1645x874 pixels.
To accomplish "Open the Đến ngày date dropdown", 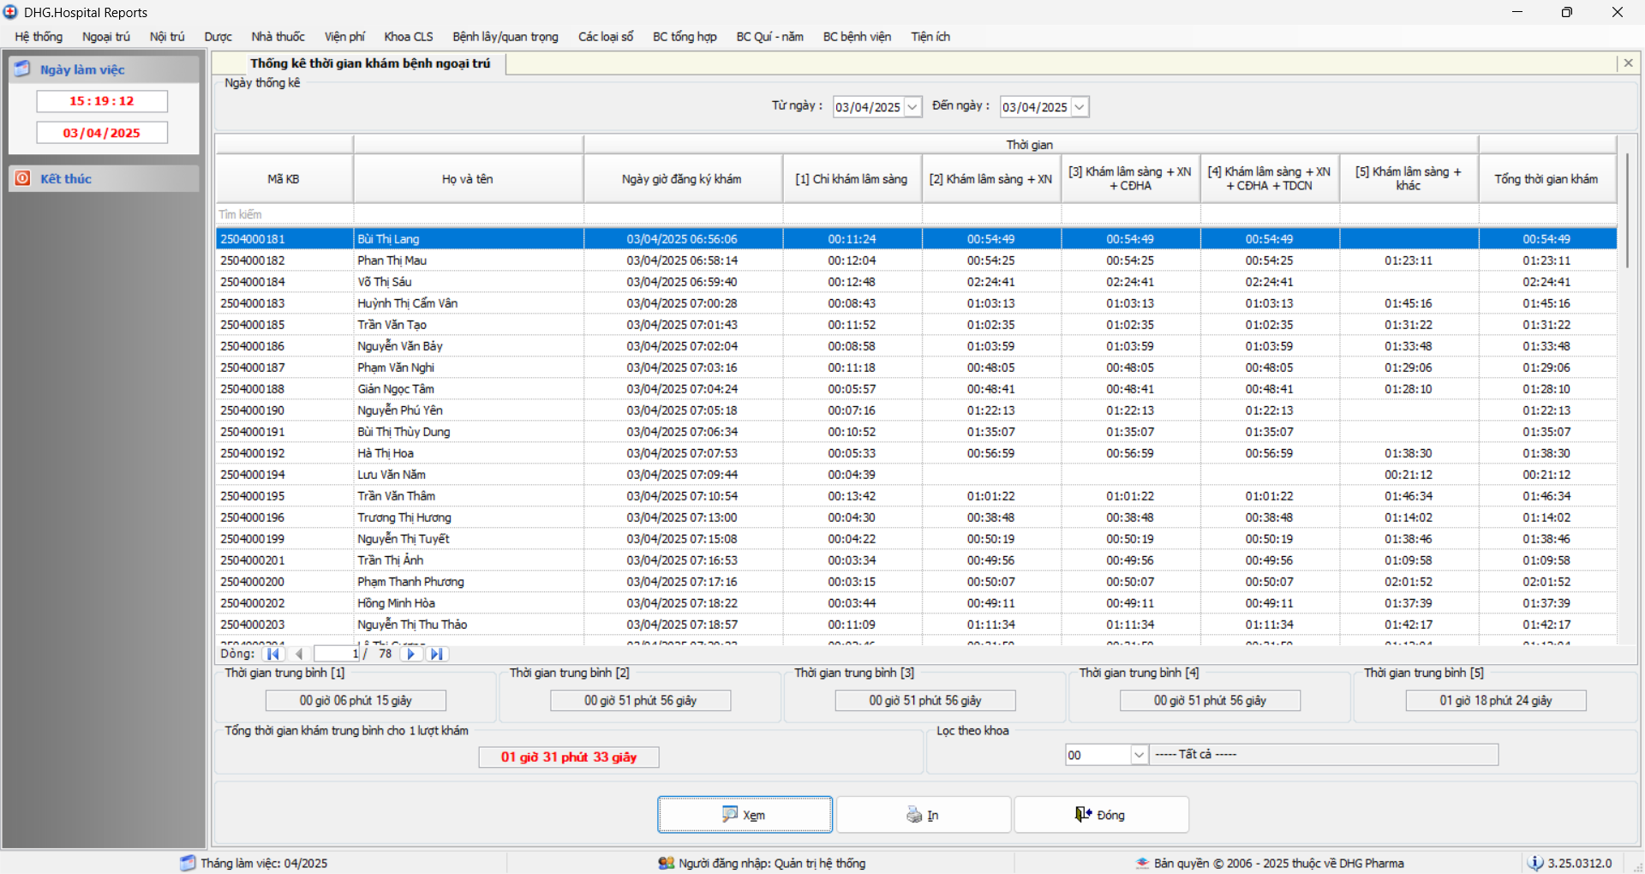I will (1080, 107).
